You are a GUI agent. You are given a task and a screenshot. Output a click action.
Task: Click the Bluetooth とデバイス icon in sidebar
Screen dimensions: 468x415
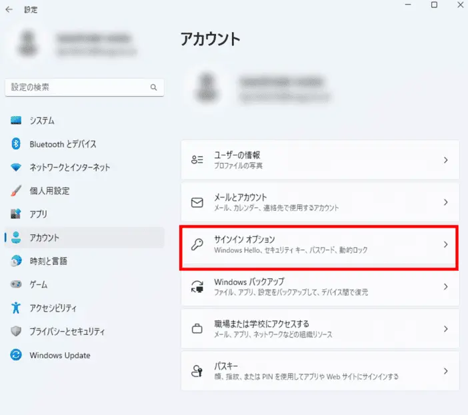coord(17,144)
